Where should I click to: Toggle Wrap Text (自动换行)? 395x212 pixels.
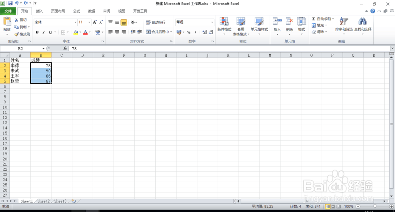[x=156, y=22]
